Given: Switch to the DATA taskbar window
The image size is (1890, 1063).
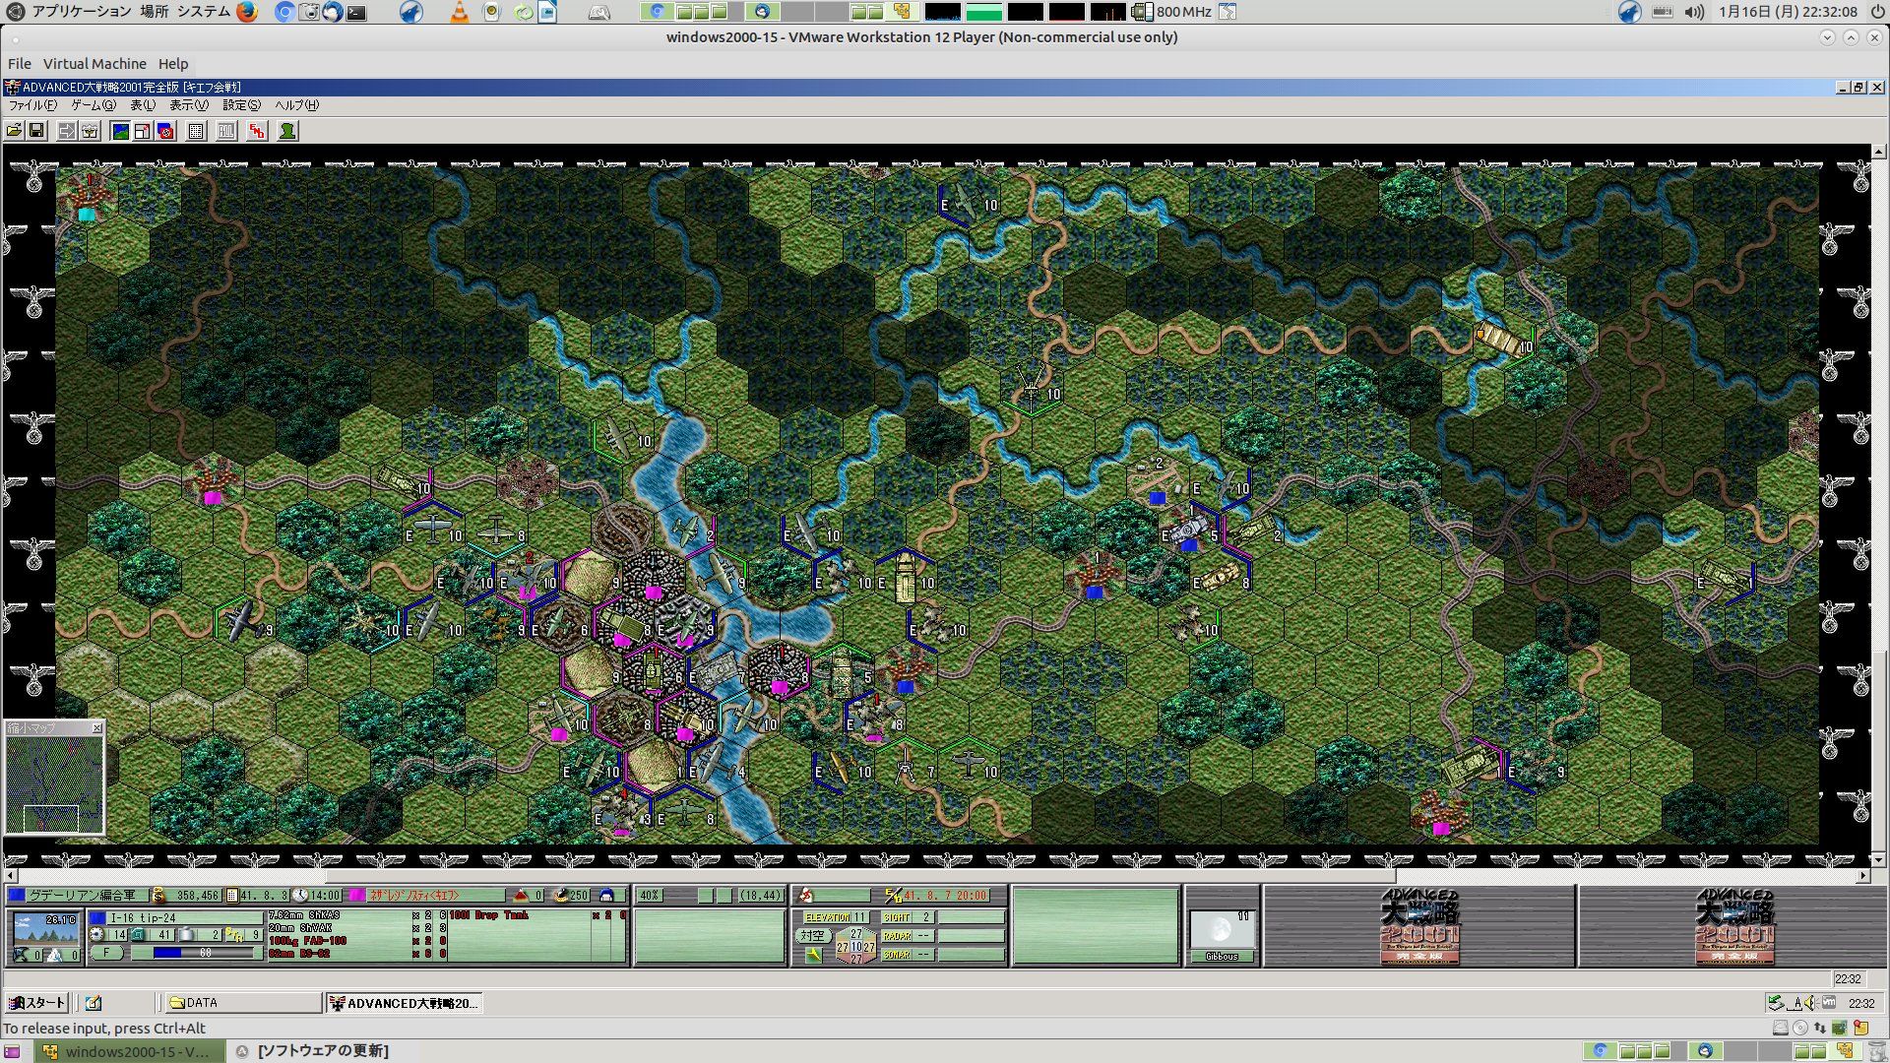Looking at the screenshot, I should [243, 1003].
